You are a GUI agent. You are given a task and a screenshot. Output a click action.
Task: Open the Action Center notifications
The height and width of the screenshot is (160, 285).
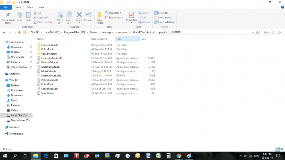278,156
